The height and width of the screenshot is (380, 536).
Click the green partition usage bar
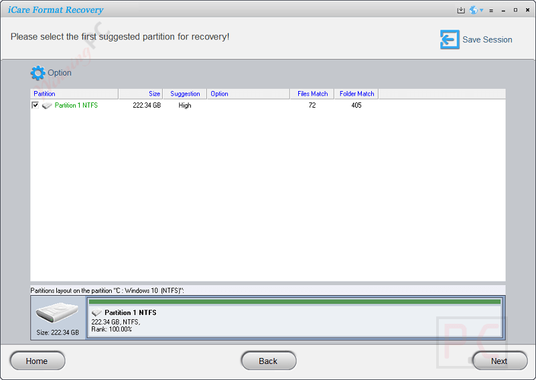tap(295, 302)
